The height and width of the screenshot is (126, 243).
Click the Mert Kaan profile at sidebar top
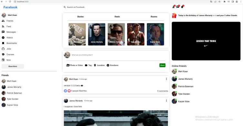(9, 15)
